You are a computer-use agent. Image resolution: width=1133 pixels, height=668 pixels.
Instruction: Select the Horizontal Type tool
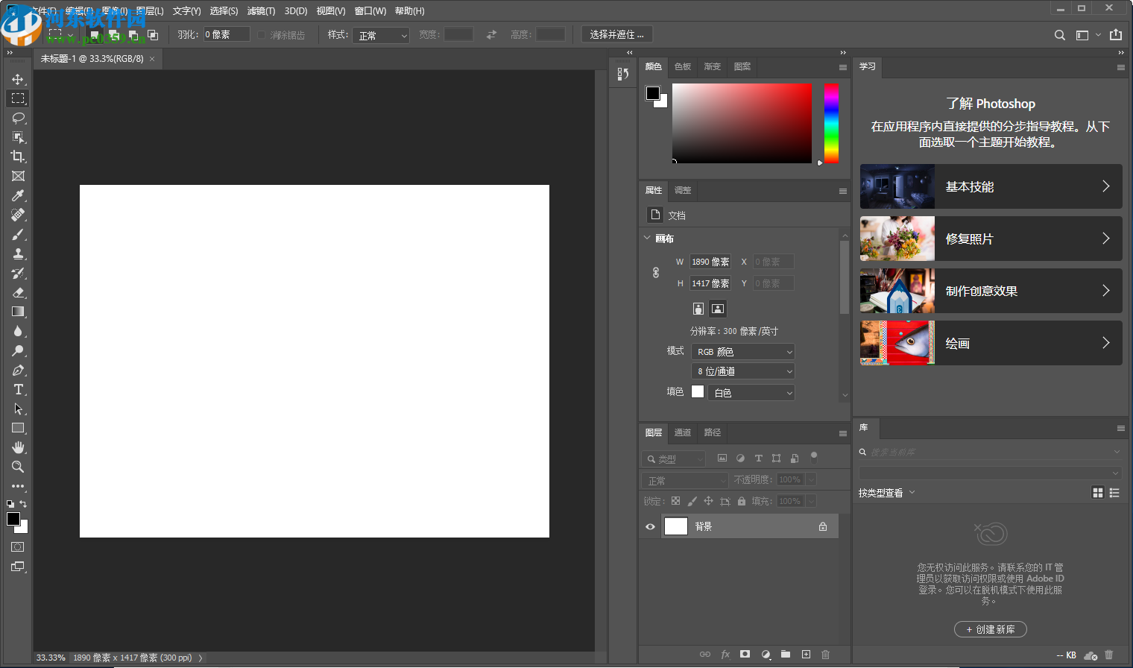(x=18, y=389)
